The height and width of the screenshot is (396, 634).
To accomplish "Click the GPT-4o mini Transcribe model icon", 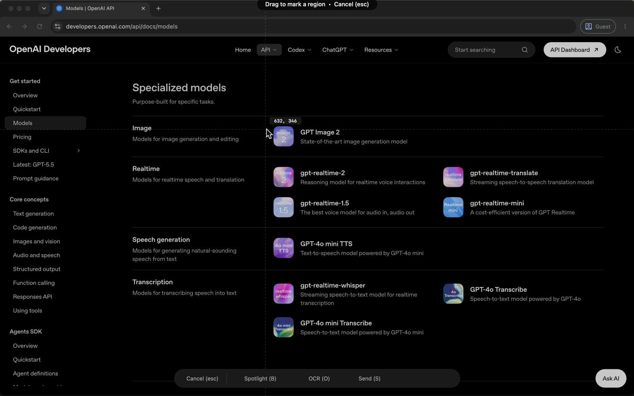I will click(283, 327).
